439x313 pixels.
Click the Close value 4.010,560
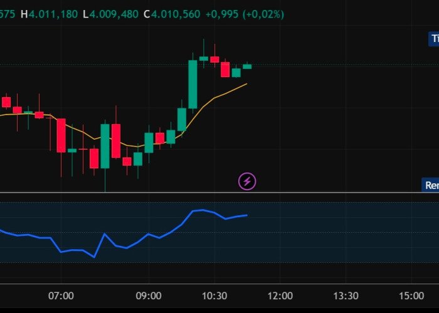coord(176,14)
